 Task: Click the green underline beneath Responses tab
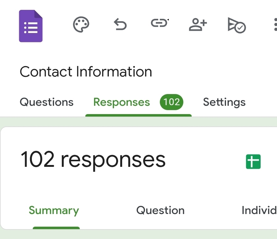click(138, 115)
